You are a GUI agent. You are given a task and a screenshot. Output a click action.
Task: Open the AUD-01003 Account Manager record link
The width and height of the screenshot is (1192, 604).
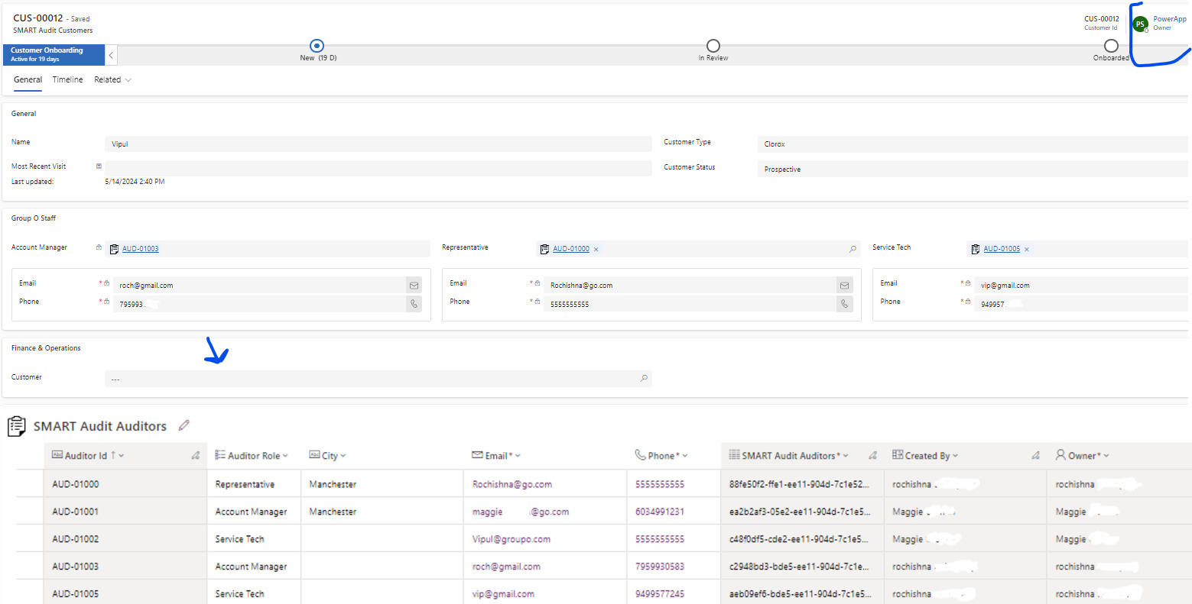point(140,248)
